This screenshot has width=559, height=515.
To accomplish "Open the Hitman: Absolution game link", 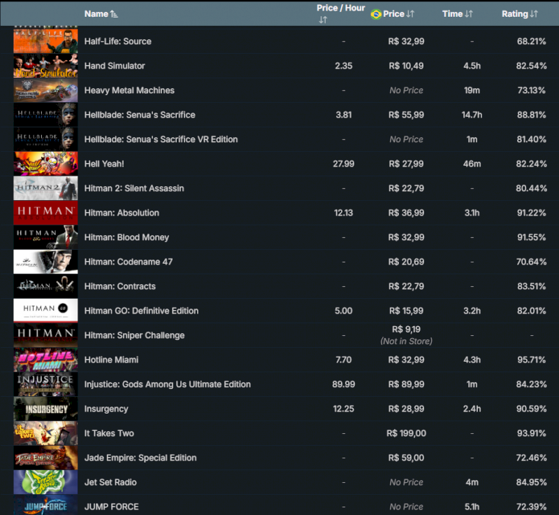I will [x=122, y=213].
